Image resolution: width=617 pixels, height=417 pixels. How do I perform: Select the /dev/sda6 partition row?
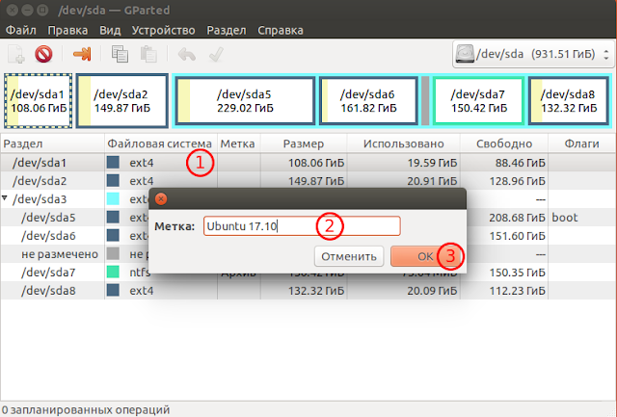click(308, 236)
